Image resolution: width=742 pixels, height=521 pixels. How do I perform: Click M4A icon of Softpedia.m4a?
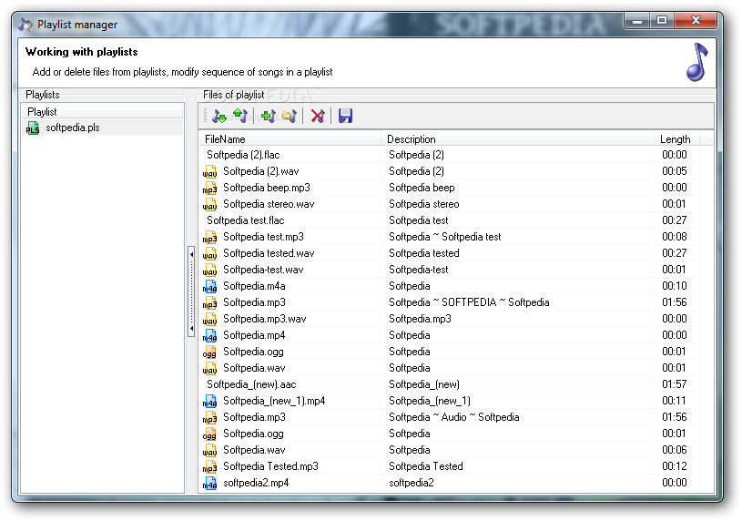(209, 286)
